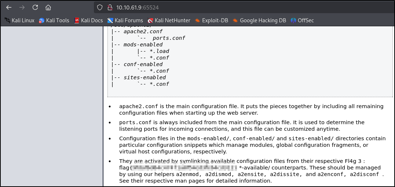This screenshot has width=395, height=187.
Task: Click ports.conf in the config directory tree
Action: point(169,38)
